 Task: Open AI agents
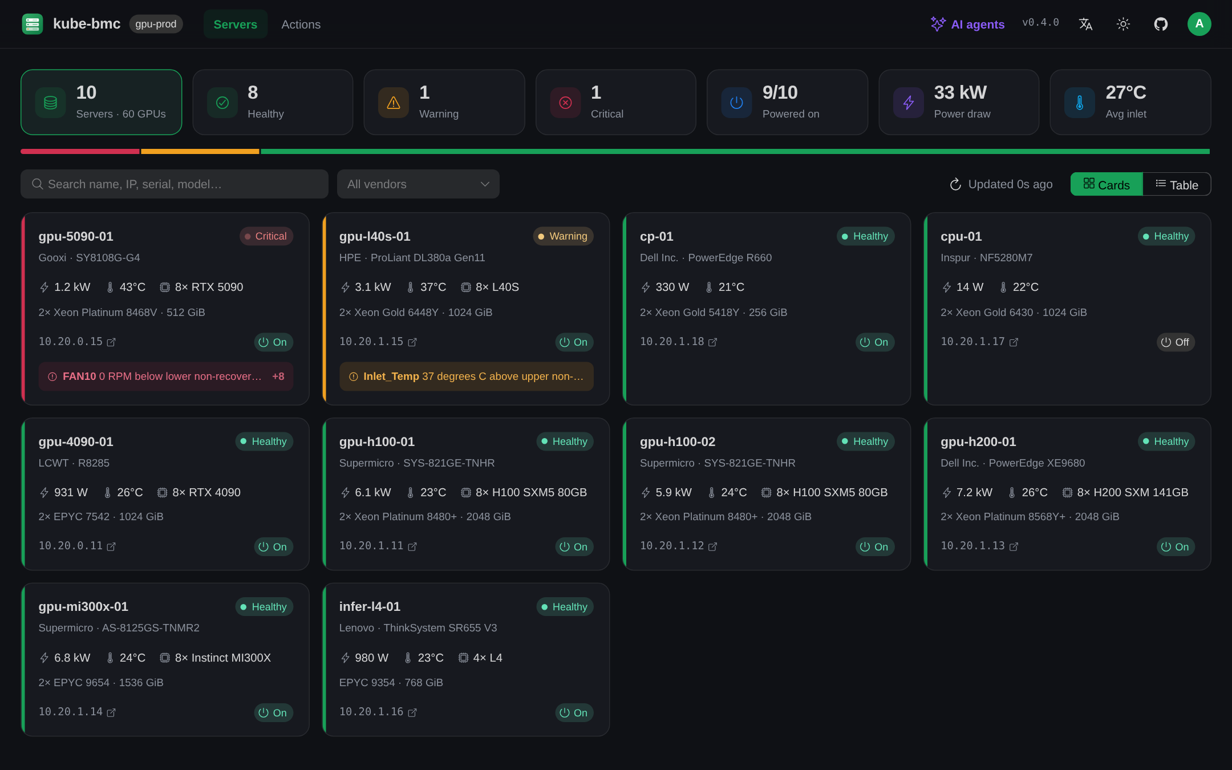[967, 24]
